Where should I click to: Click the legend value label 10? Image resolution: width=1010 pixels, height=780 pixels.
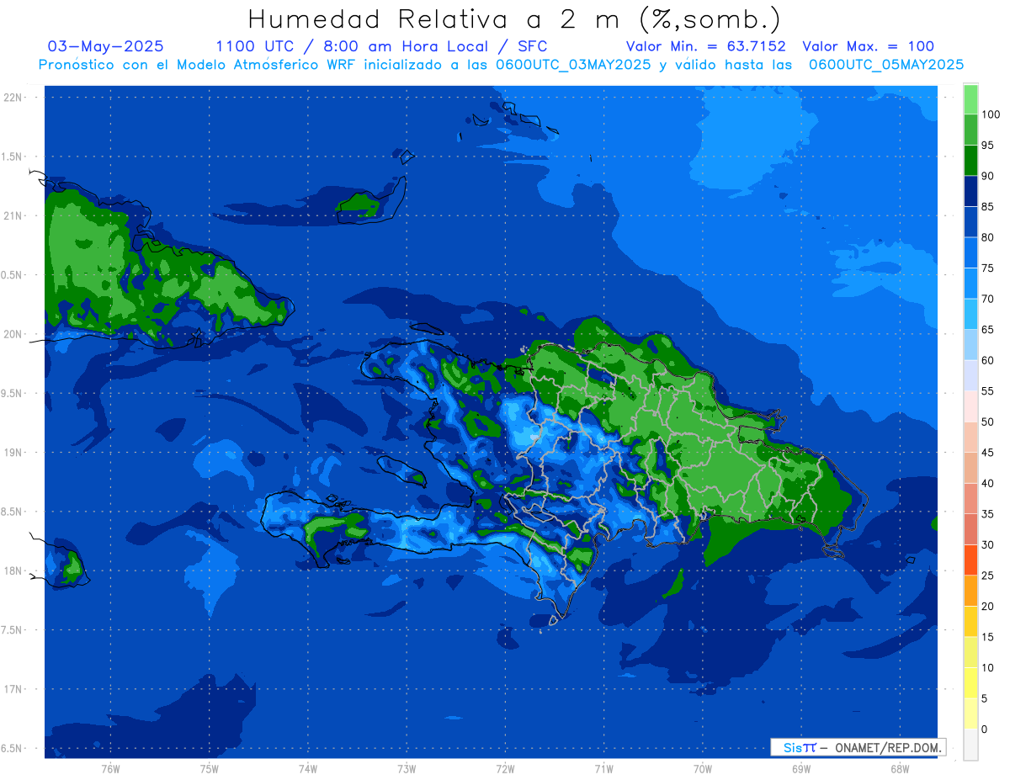tap(988, 667)
